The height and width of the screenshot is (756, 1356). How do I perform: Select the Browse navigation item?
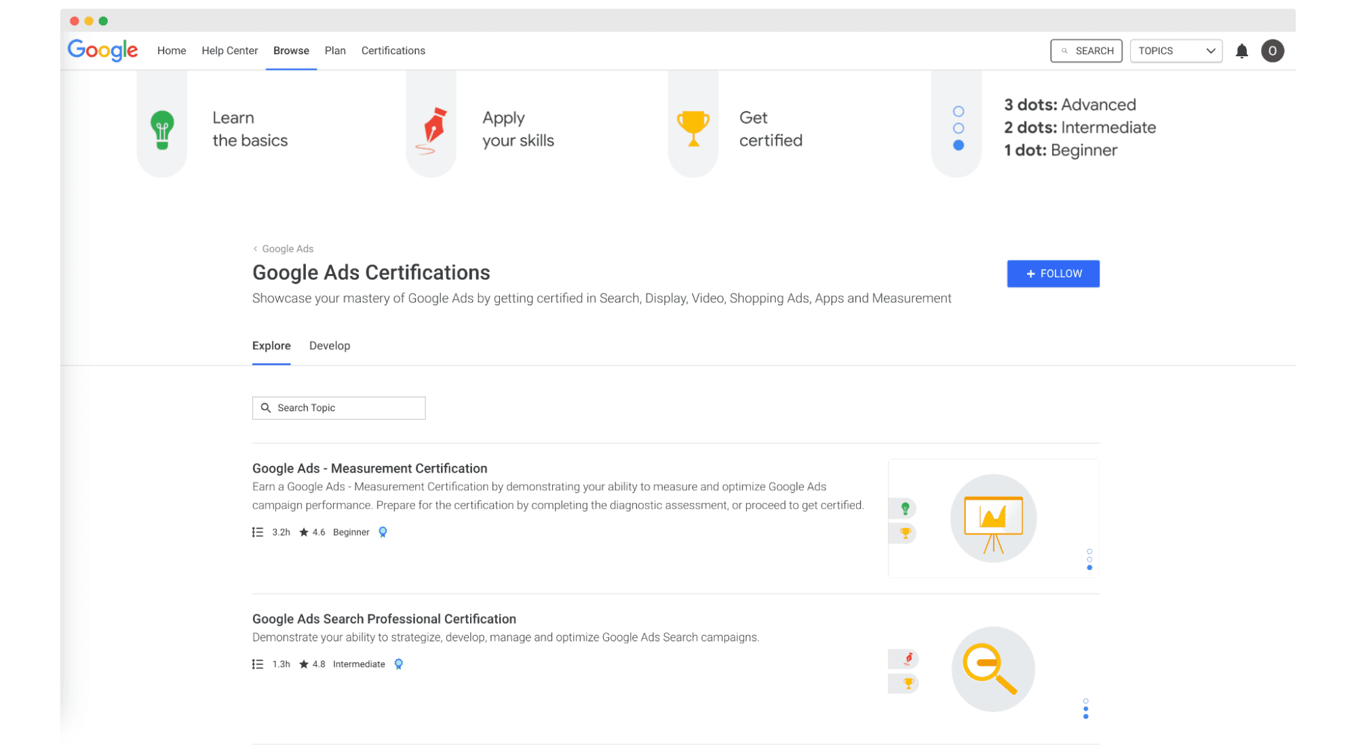pos(291,51)
